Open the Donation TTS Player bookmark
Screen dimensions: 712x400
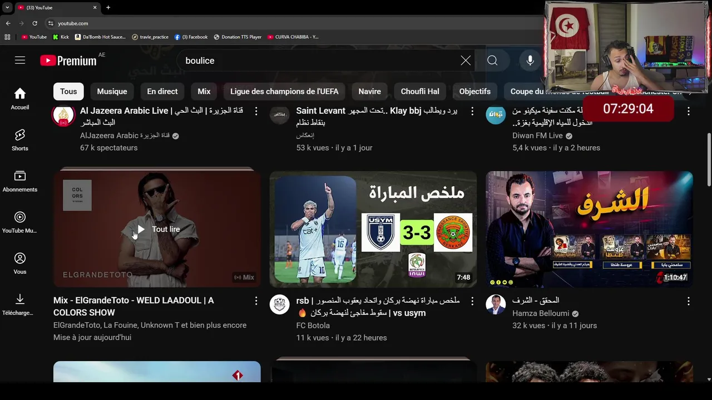(x=238, y=37)
